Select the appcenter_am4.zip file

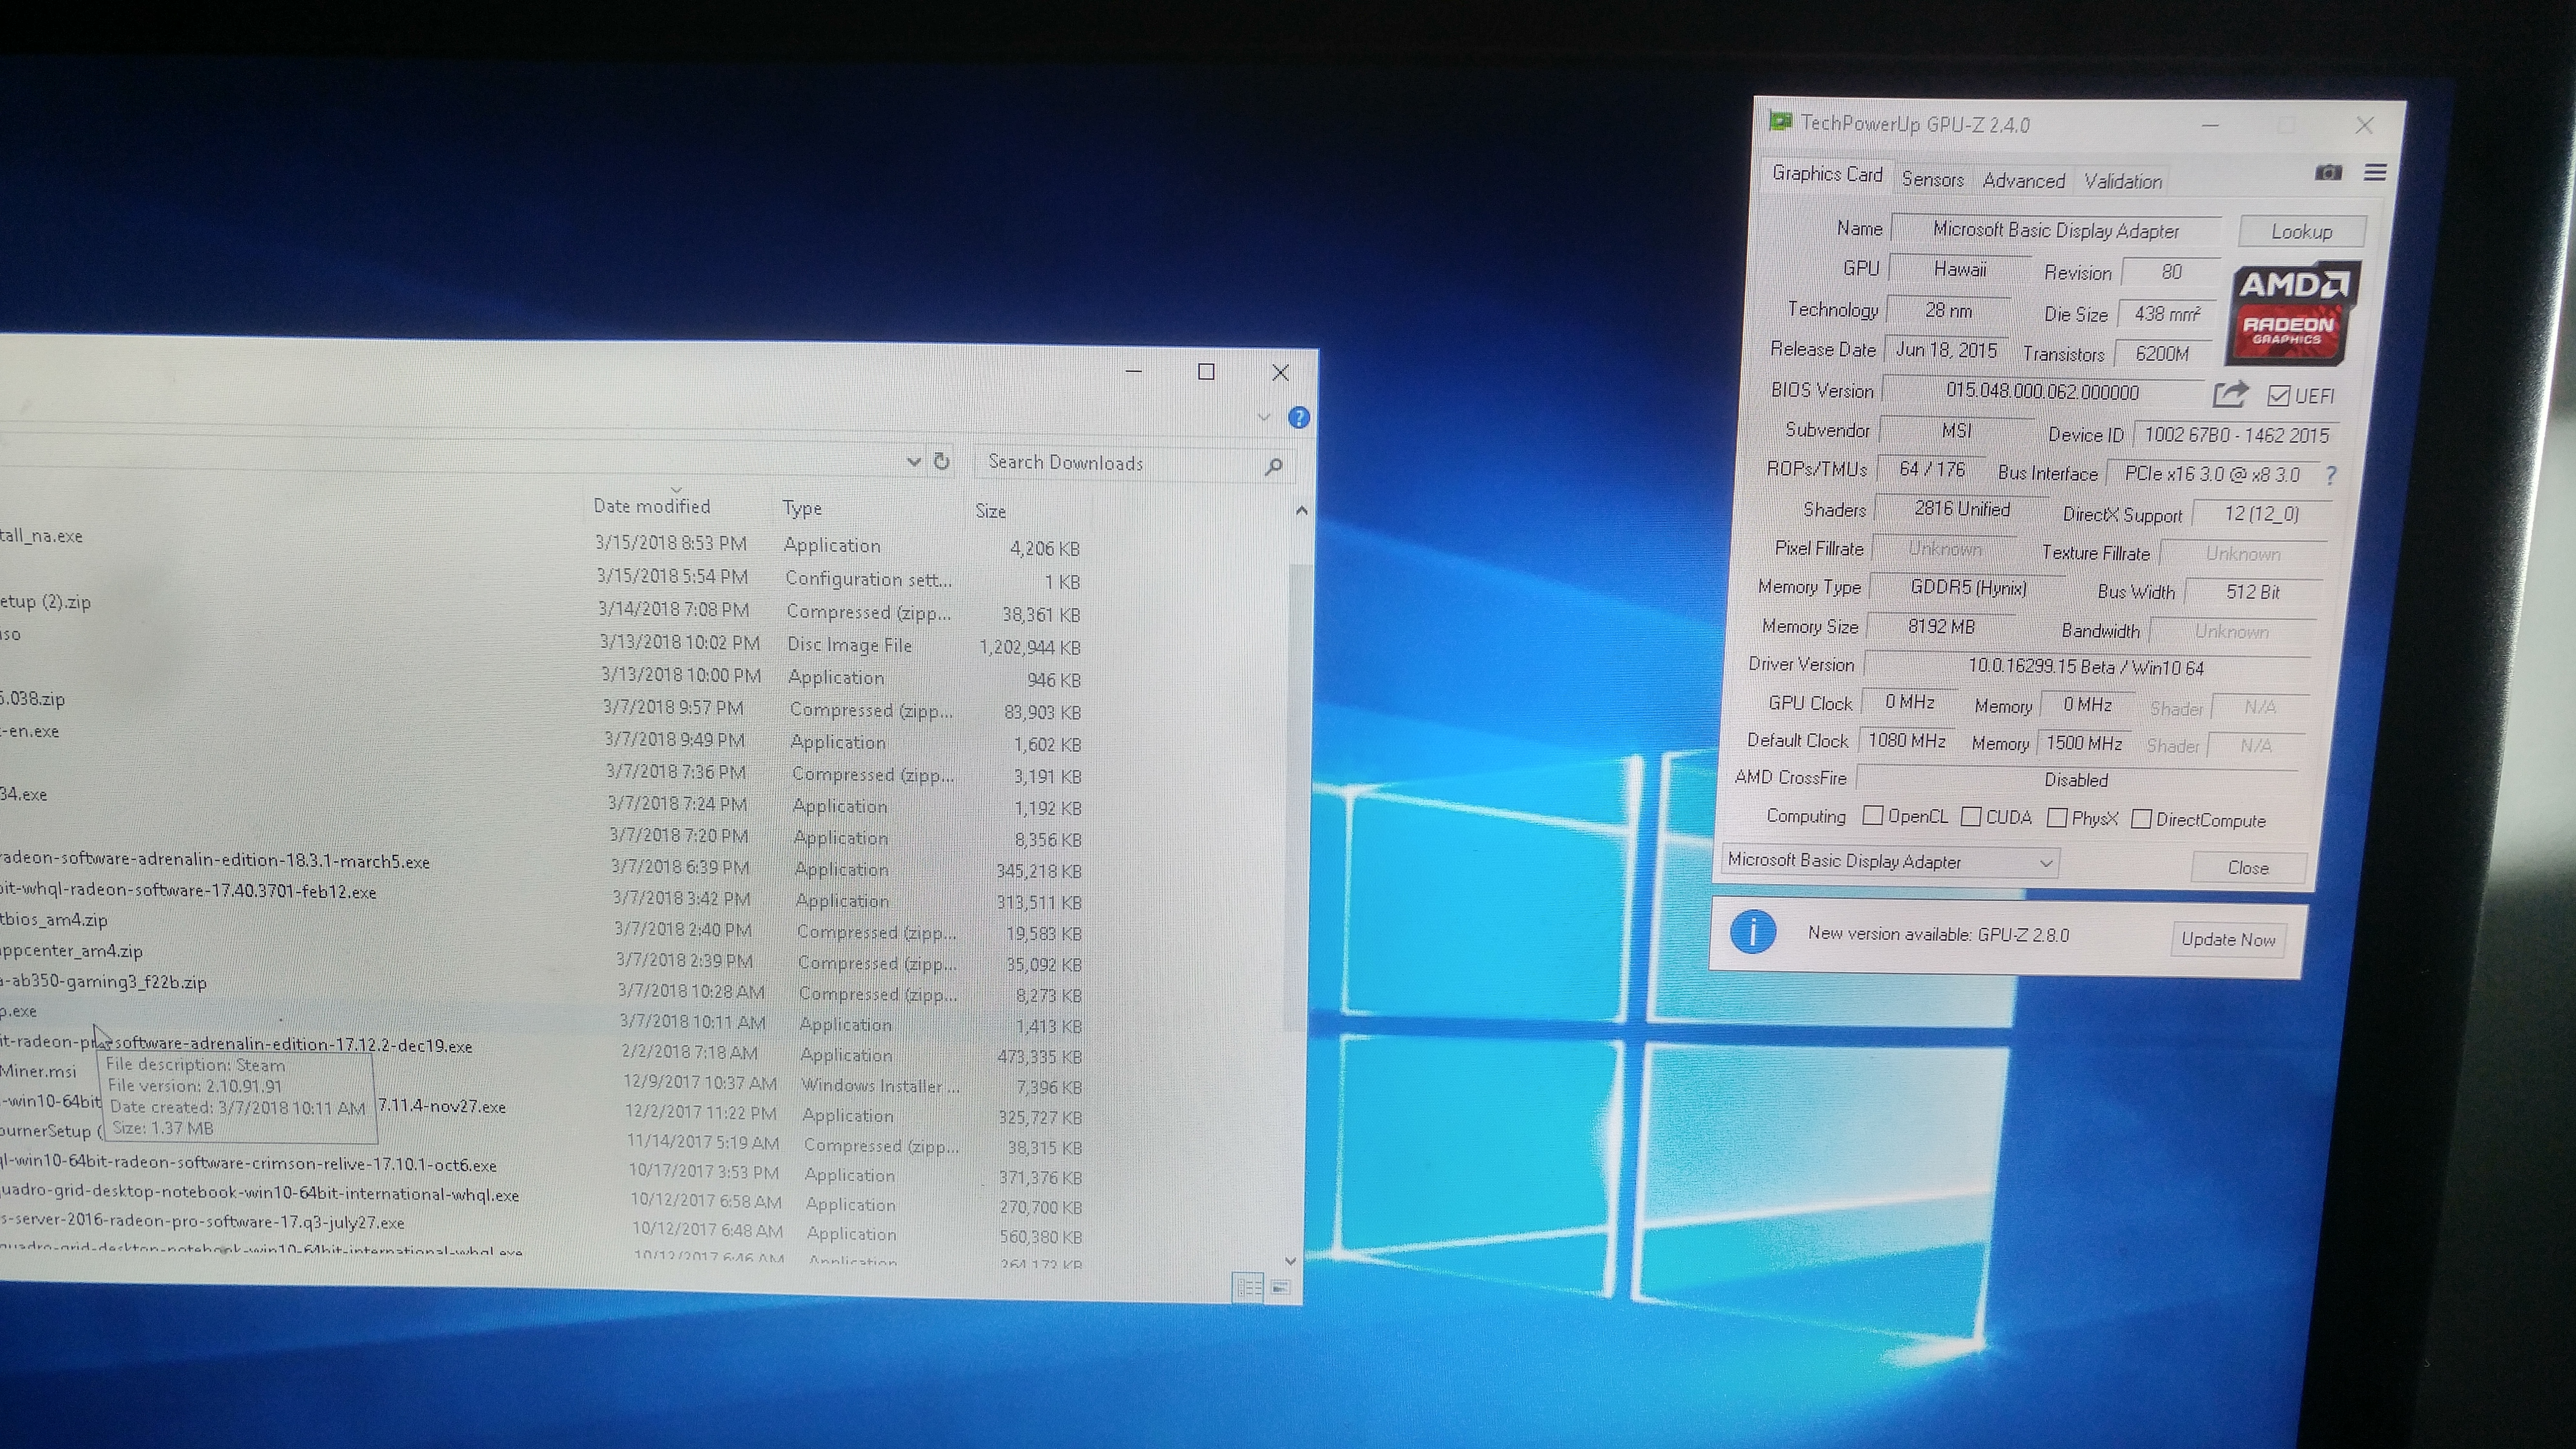71,951
